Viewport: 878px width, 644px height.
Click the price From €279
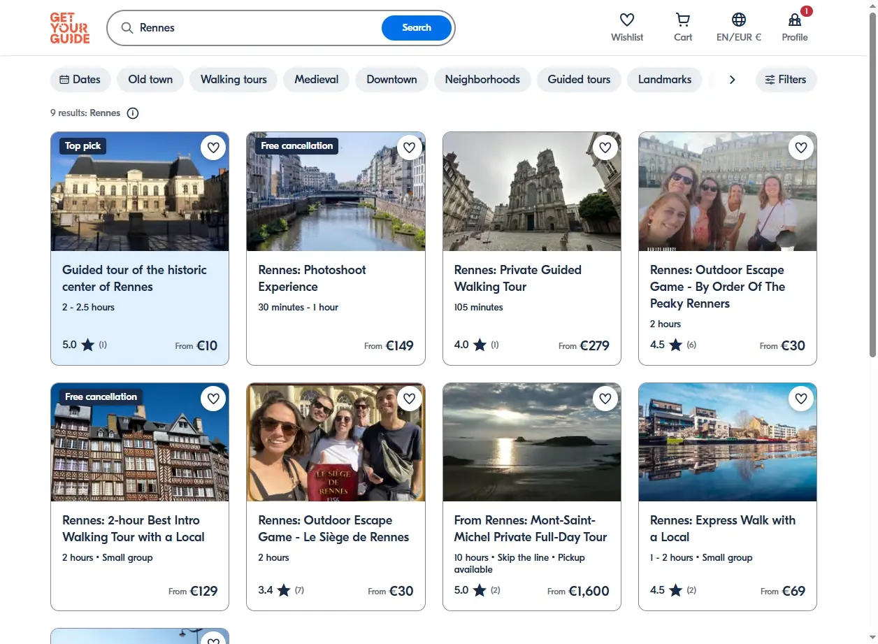coord(584,345)
